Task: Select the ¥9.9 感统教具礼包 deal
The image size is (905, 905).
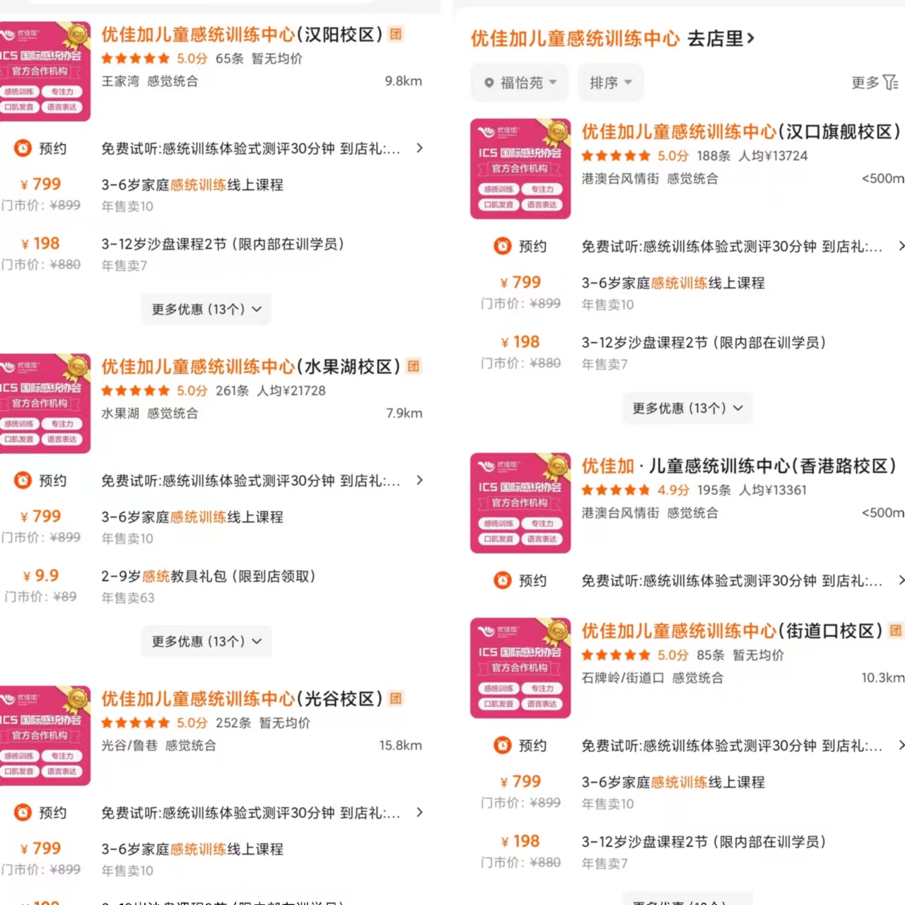Action: click(x=212, y=586)
